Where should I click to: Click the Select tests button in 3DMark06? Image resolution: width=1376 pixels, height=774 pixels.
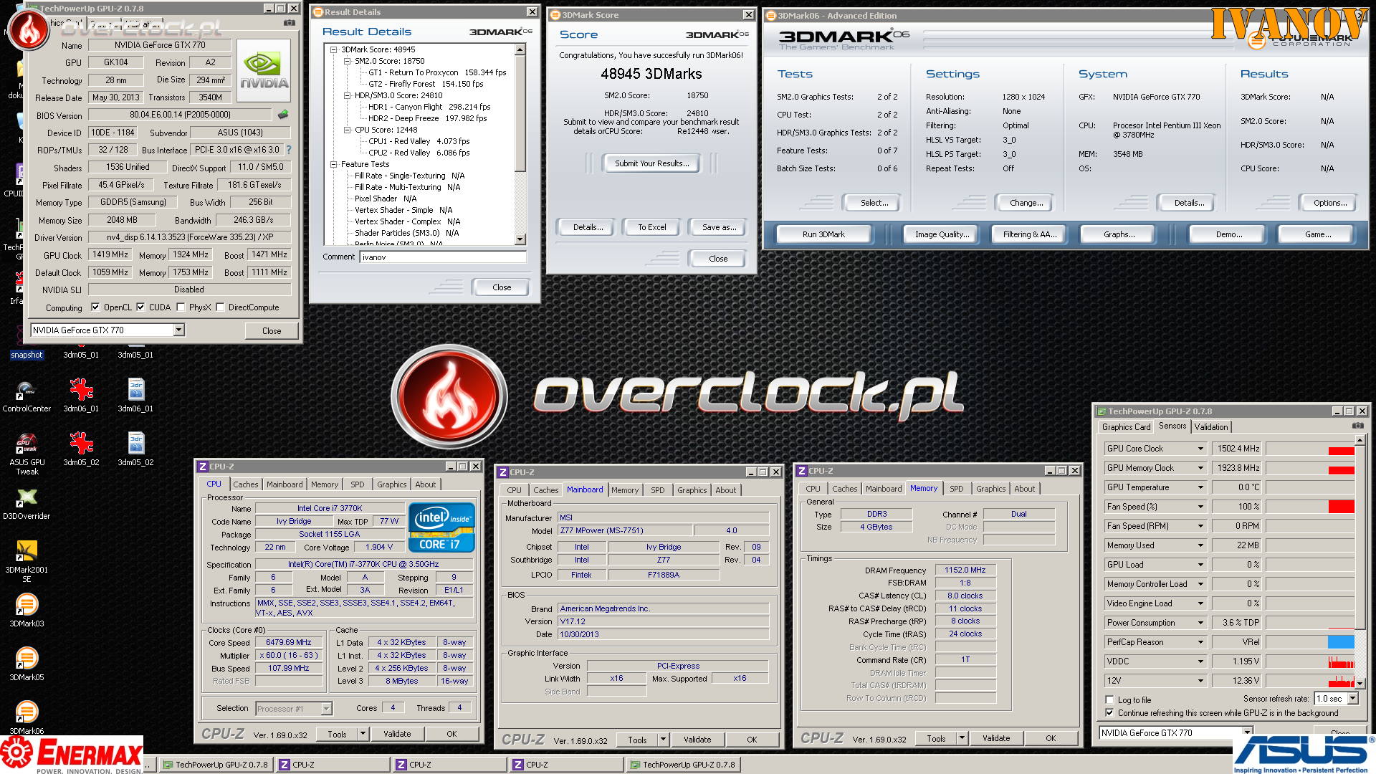(874, 203)
